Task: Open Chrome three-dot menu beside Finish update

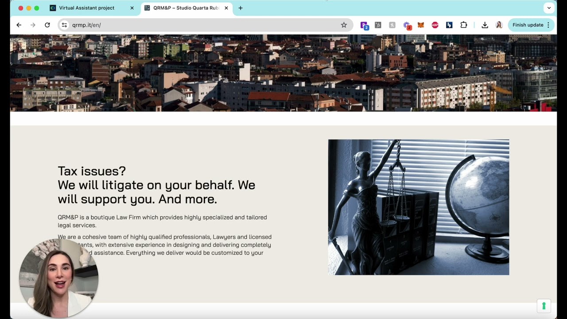Action: click(548, 25)
